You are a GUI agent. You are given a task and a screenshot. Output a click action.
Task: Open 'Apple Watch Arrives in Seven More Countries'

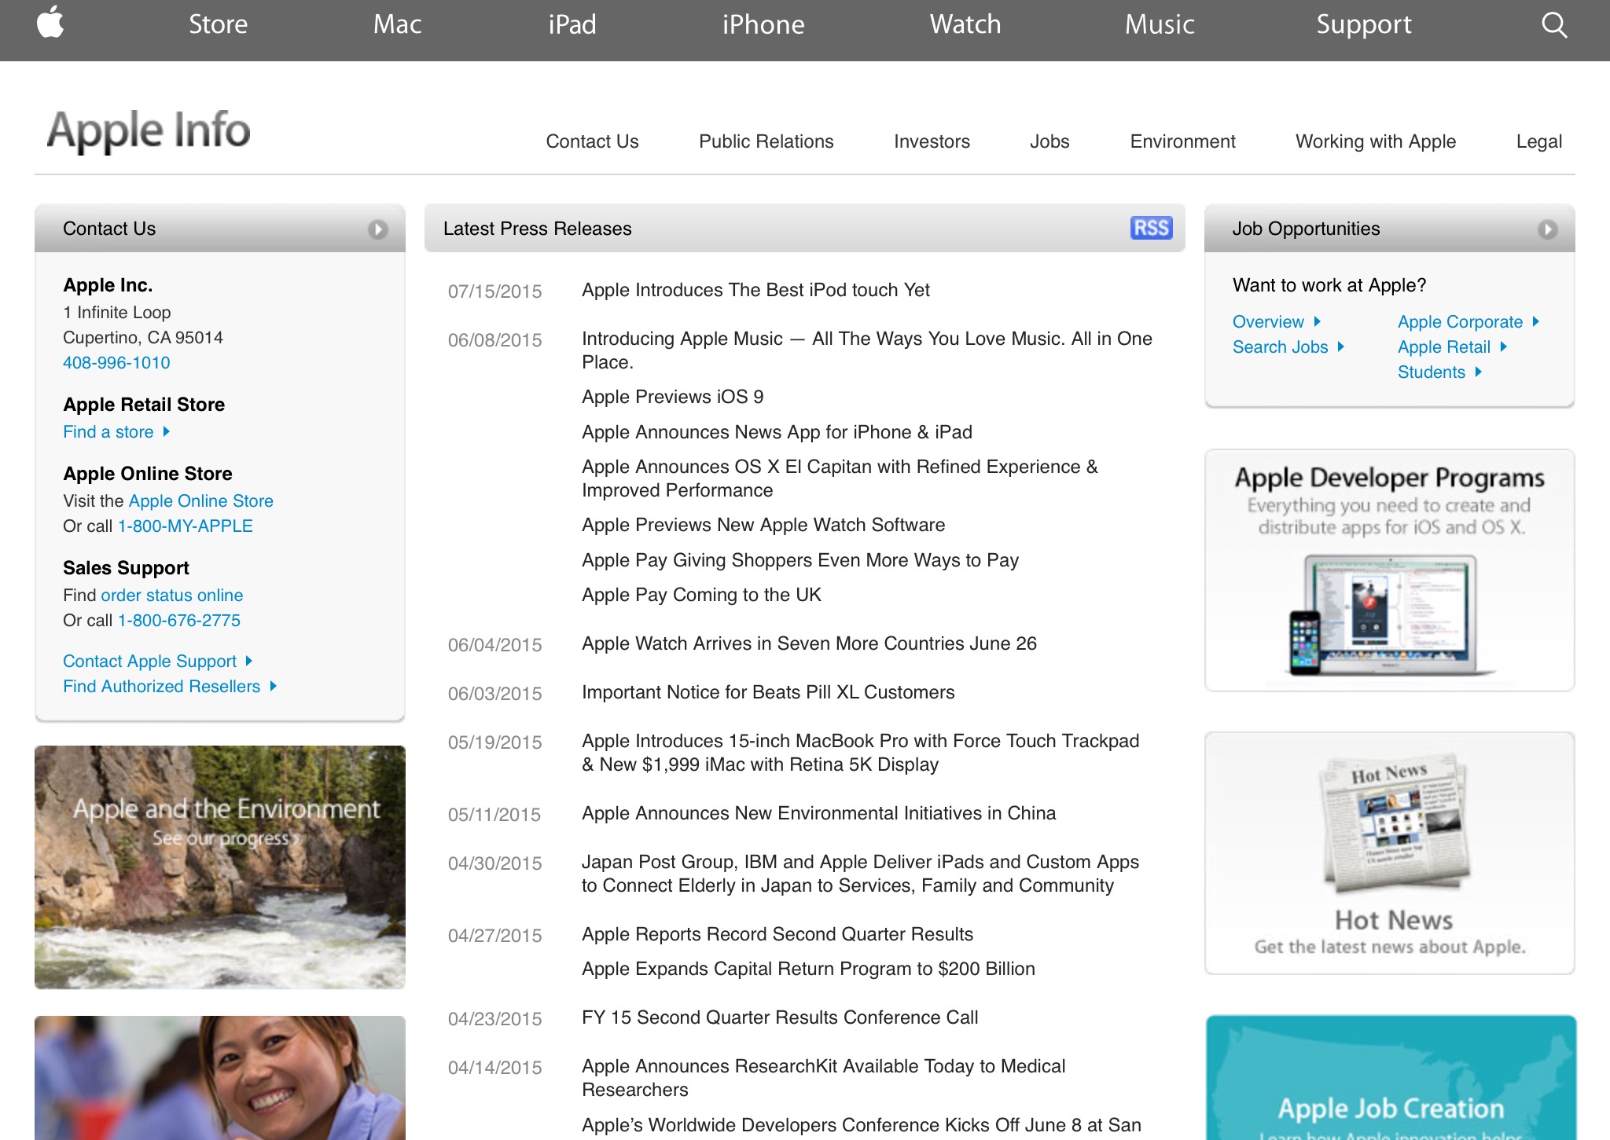tap(809, 644)
